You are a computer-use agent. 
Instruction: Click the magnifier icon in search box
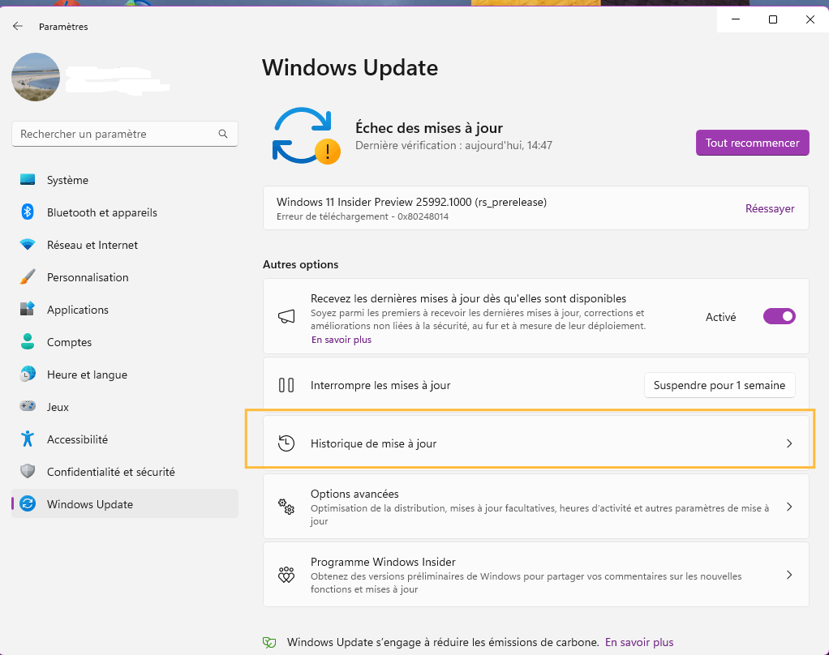click(x=223, y=135)
